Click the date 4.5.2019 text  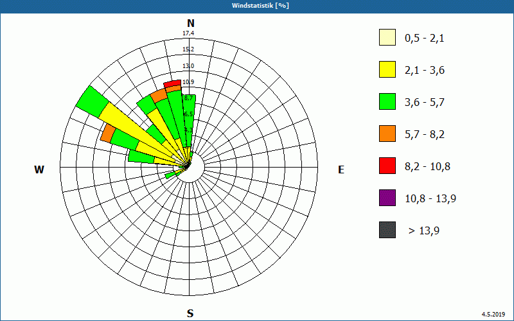click(x=493, y=314)
